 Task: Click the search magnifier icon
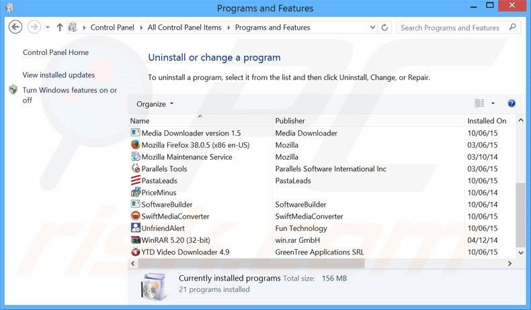click(512, 27)
